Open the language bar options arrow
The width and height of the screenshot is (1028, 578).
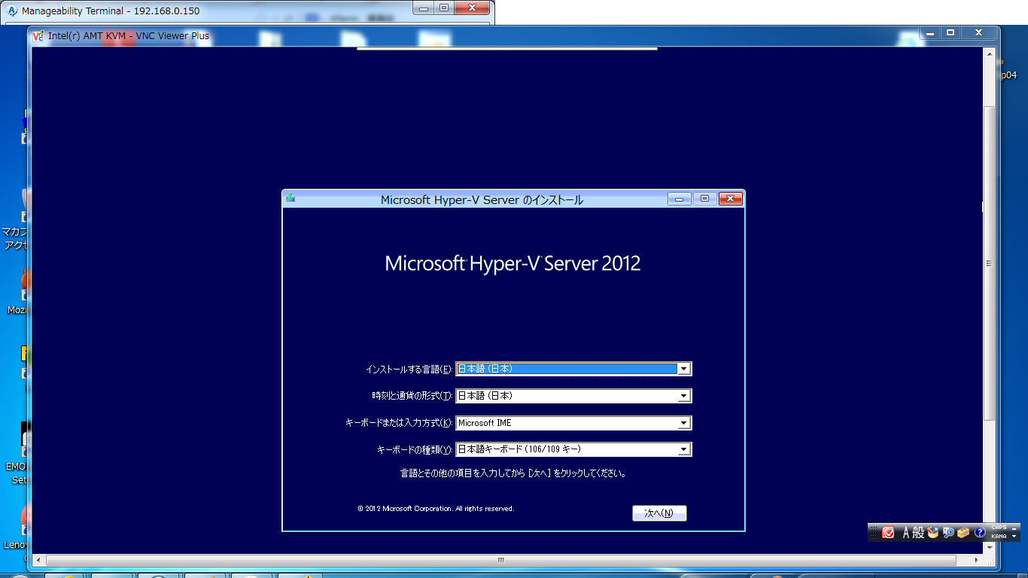point(1014,536)
